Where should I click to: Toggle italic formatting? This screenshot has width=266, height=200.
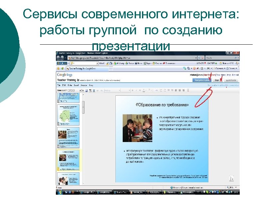[137, 90]
